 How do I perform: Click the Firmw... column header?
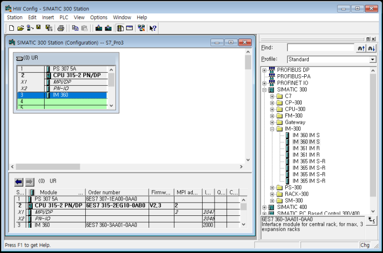(x=161, y=192)
